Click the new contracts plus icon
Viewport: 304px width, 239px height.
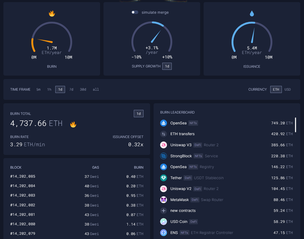(x=163, y=210)
